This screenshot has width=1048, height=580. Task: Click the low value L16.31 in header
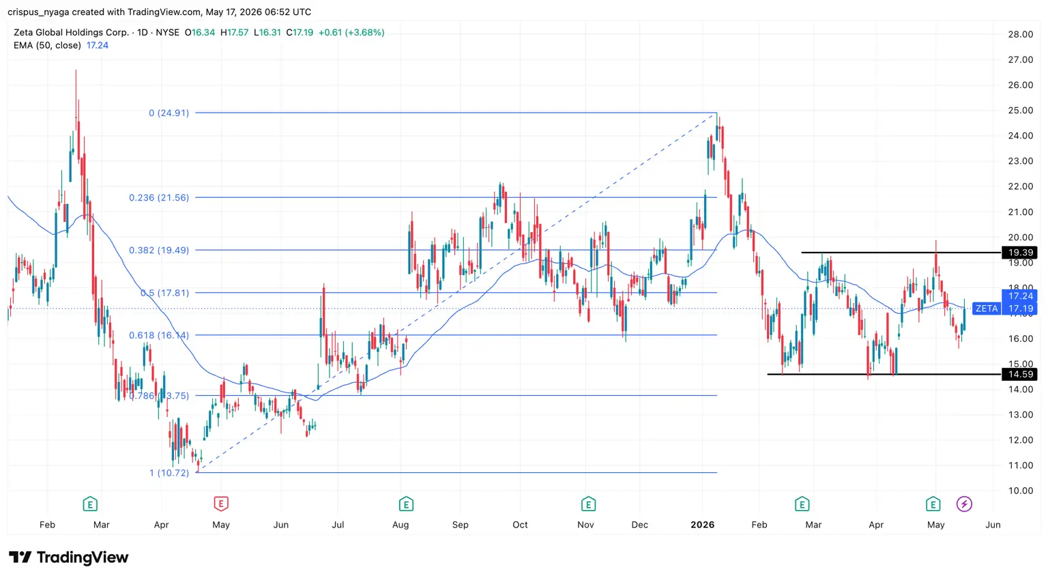coord(267,32)
